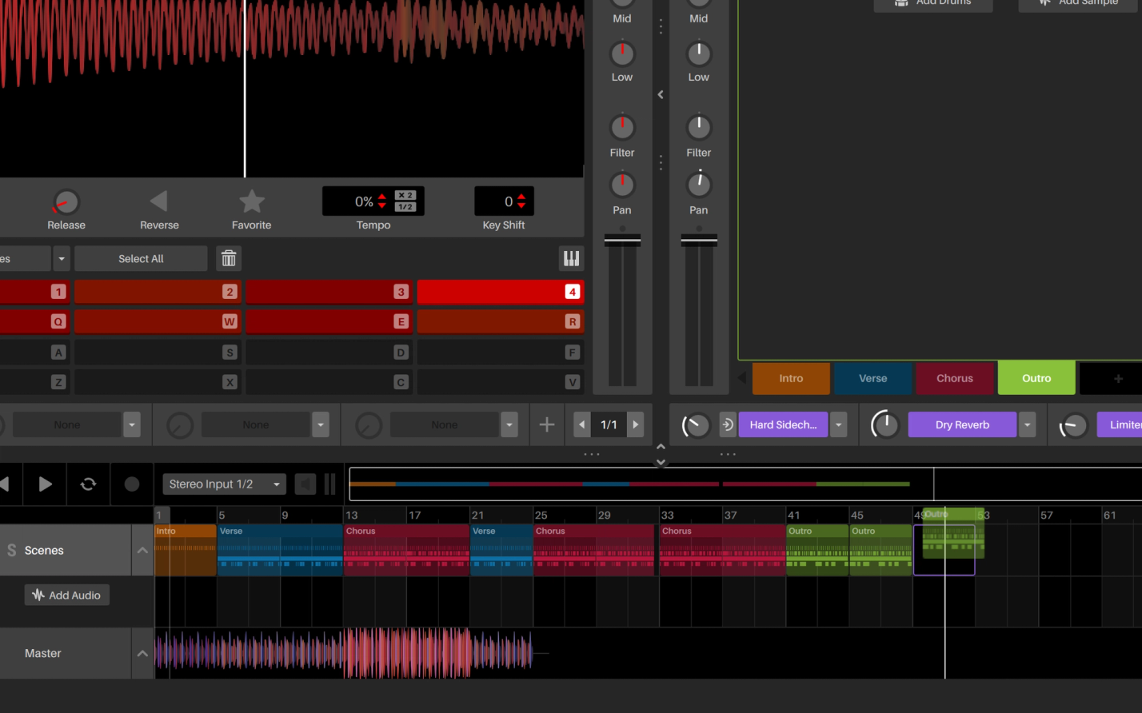Click the plus icon to add an effect
Viewport: 1142px width, 713px height.
coord(546,424)
